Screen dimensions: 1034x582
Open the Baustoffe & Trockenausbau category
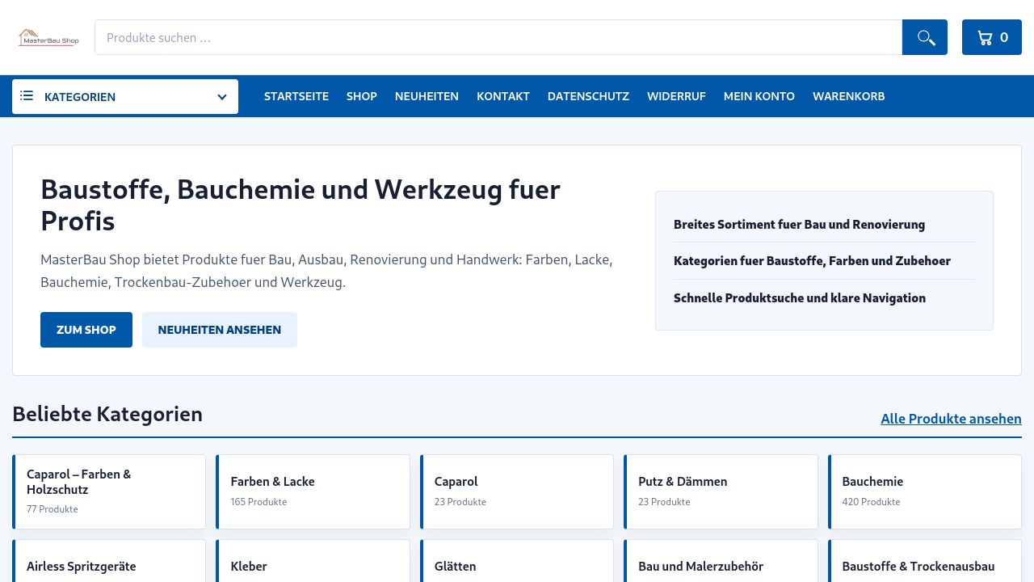click(925, 561)
